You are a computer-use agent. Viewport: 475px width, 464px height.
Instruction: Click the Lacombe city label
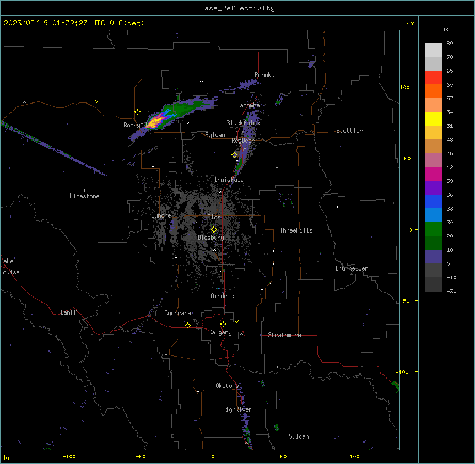(x=248, y=105)
